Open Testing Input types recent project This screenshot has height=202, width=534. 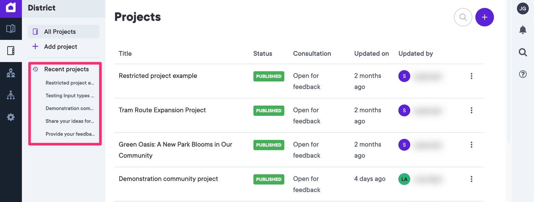tap(70, 96)
